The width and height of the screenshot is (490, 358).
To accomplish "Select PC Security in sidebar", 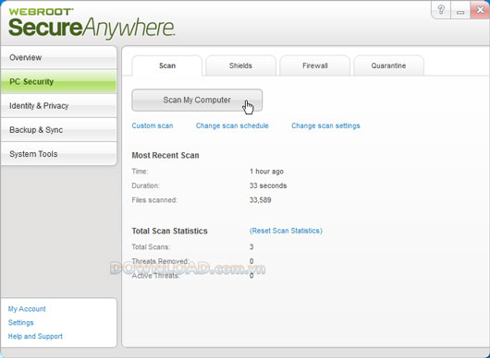I will [x=59, y=82].
